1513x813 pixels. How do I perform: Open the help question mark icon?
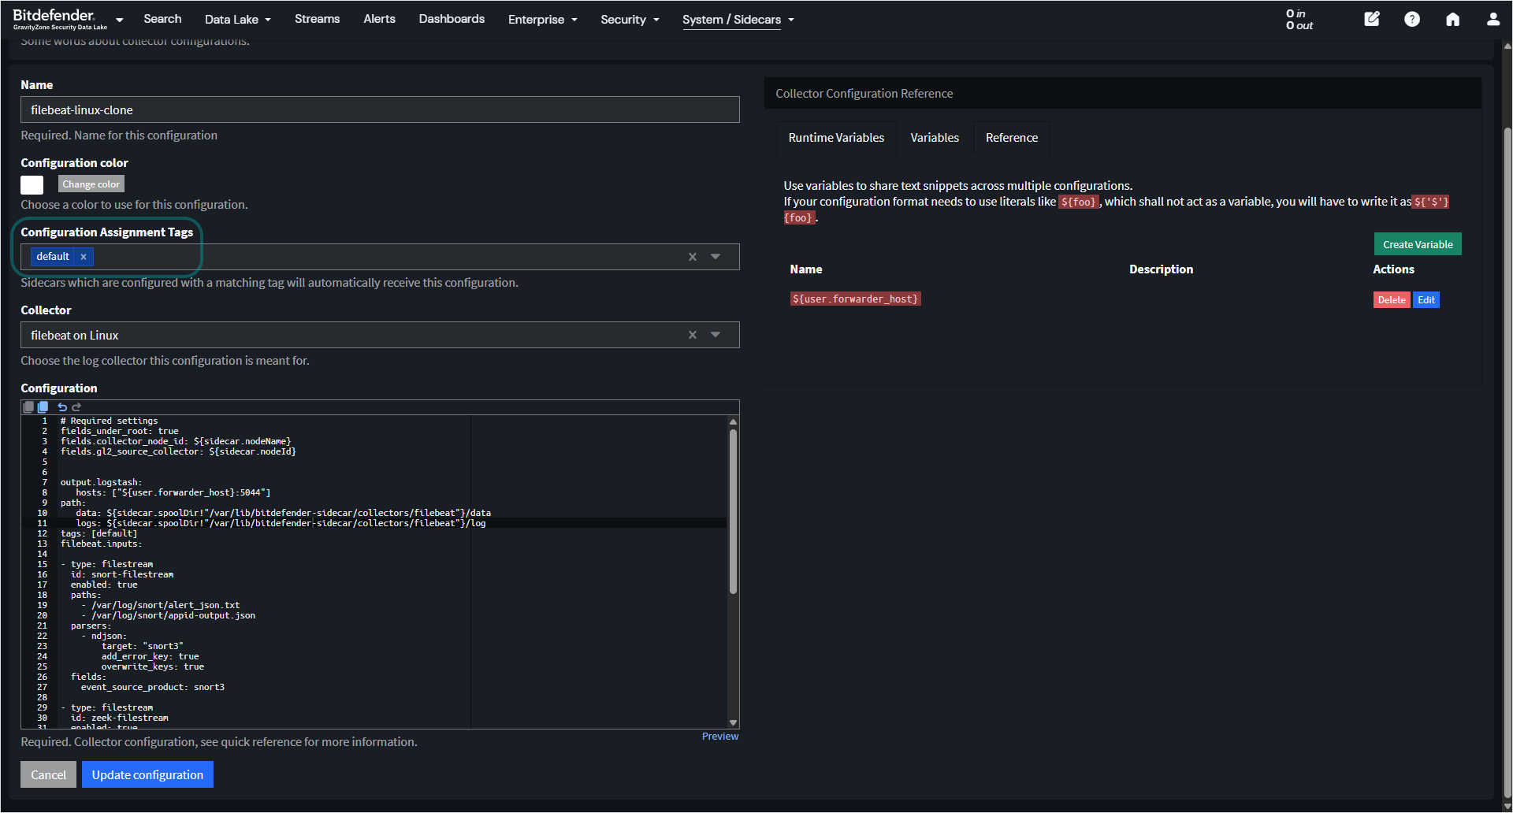click(1412, 19)
